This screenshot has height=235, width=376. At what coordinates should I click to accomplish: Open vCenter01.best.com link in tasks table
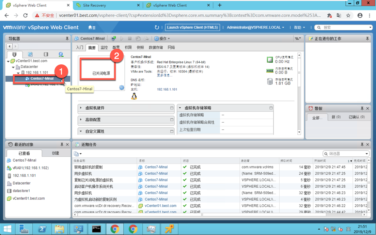pos(160,206)
